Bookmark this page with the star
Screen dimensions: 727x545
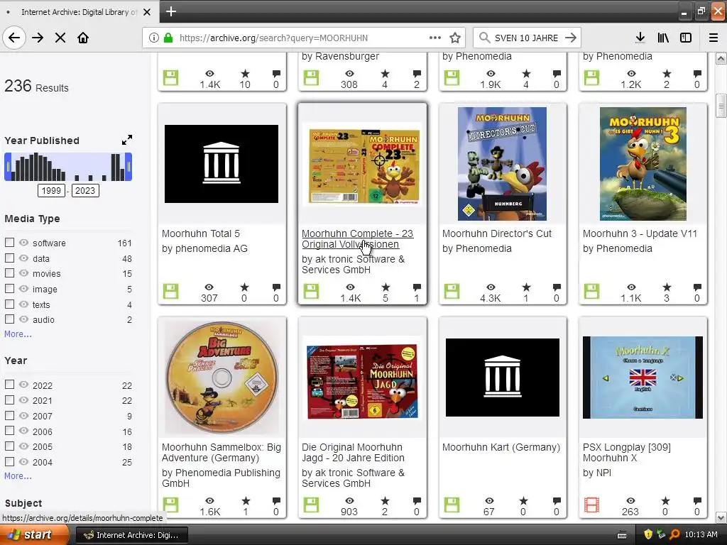point(455,38)
